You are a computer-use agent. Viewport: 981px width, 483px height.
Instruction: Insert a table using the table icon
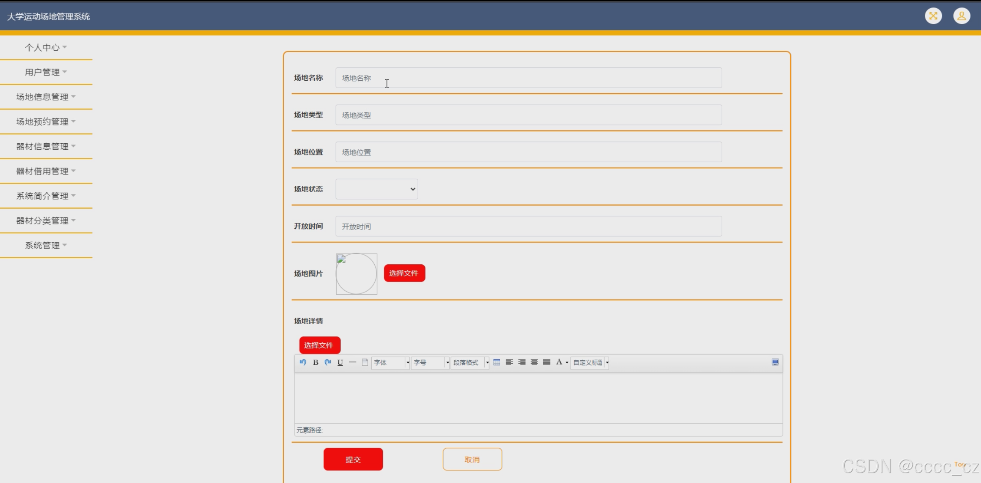click(x=497, y=362)
